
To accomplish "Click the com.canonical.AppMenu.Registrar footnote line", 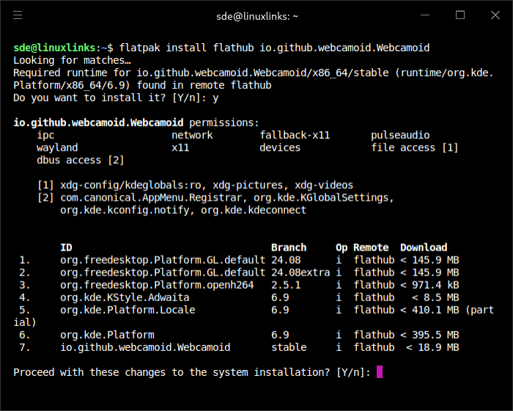I will 215,198.
